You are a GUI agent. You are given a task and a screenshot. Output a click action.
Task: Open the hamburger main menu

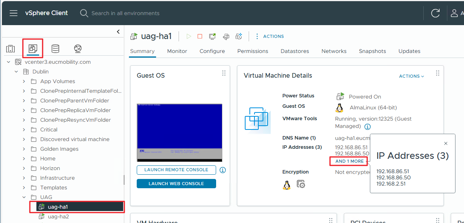tap(14, 13)
